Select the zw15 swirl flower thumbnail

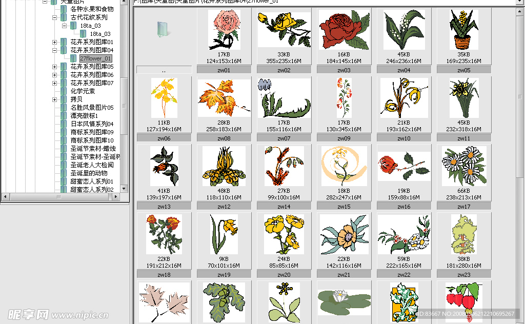click(x=344, y=166)
